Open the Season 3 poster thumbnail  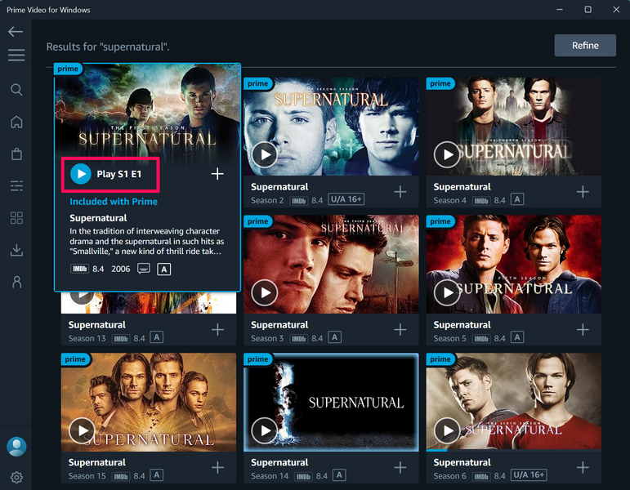331,264
